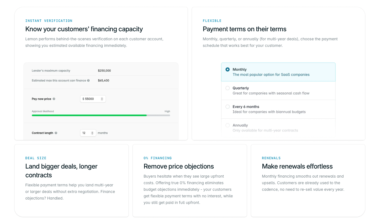Select the Quarterly payment option
This screenshot has width=373, height=222.
point(228,88)
